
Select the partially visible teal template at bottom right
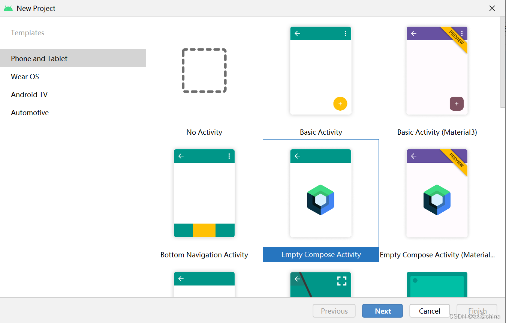tap(437, 285)
